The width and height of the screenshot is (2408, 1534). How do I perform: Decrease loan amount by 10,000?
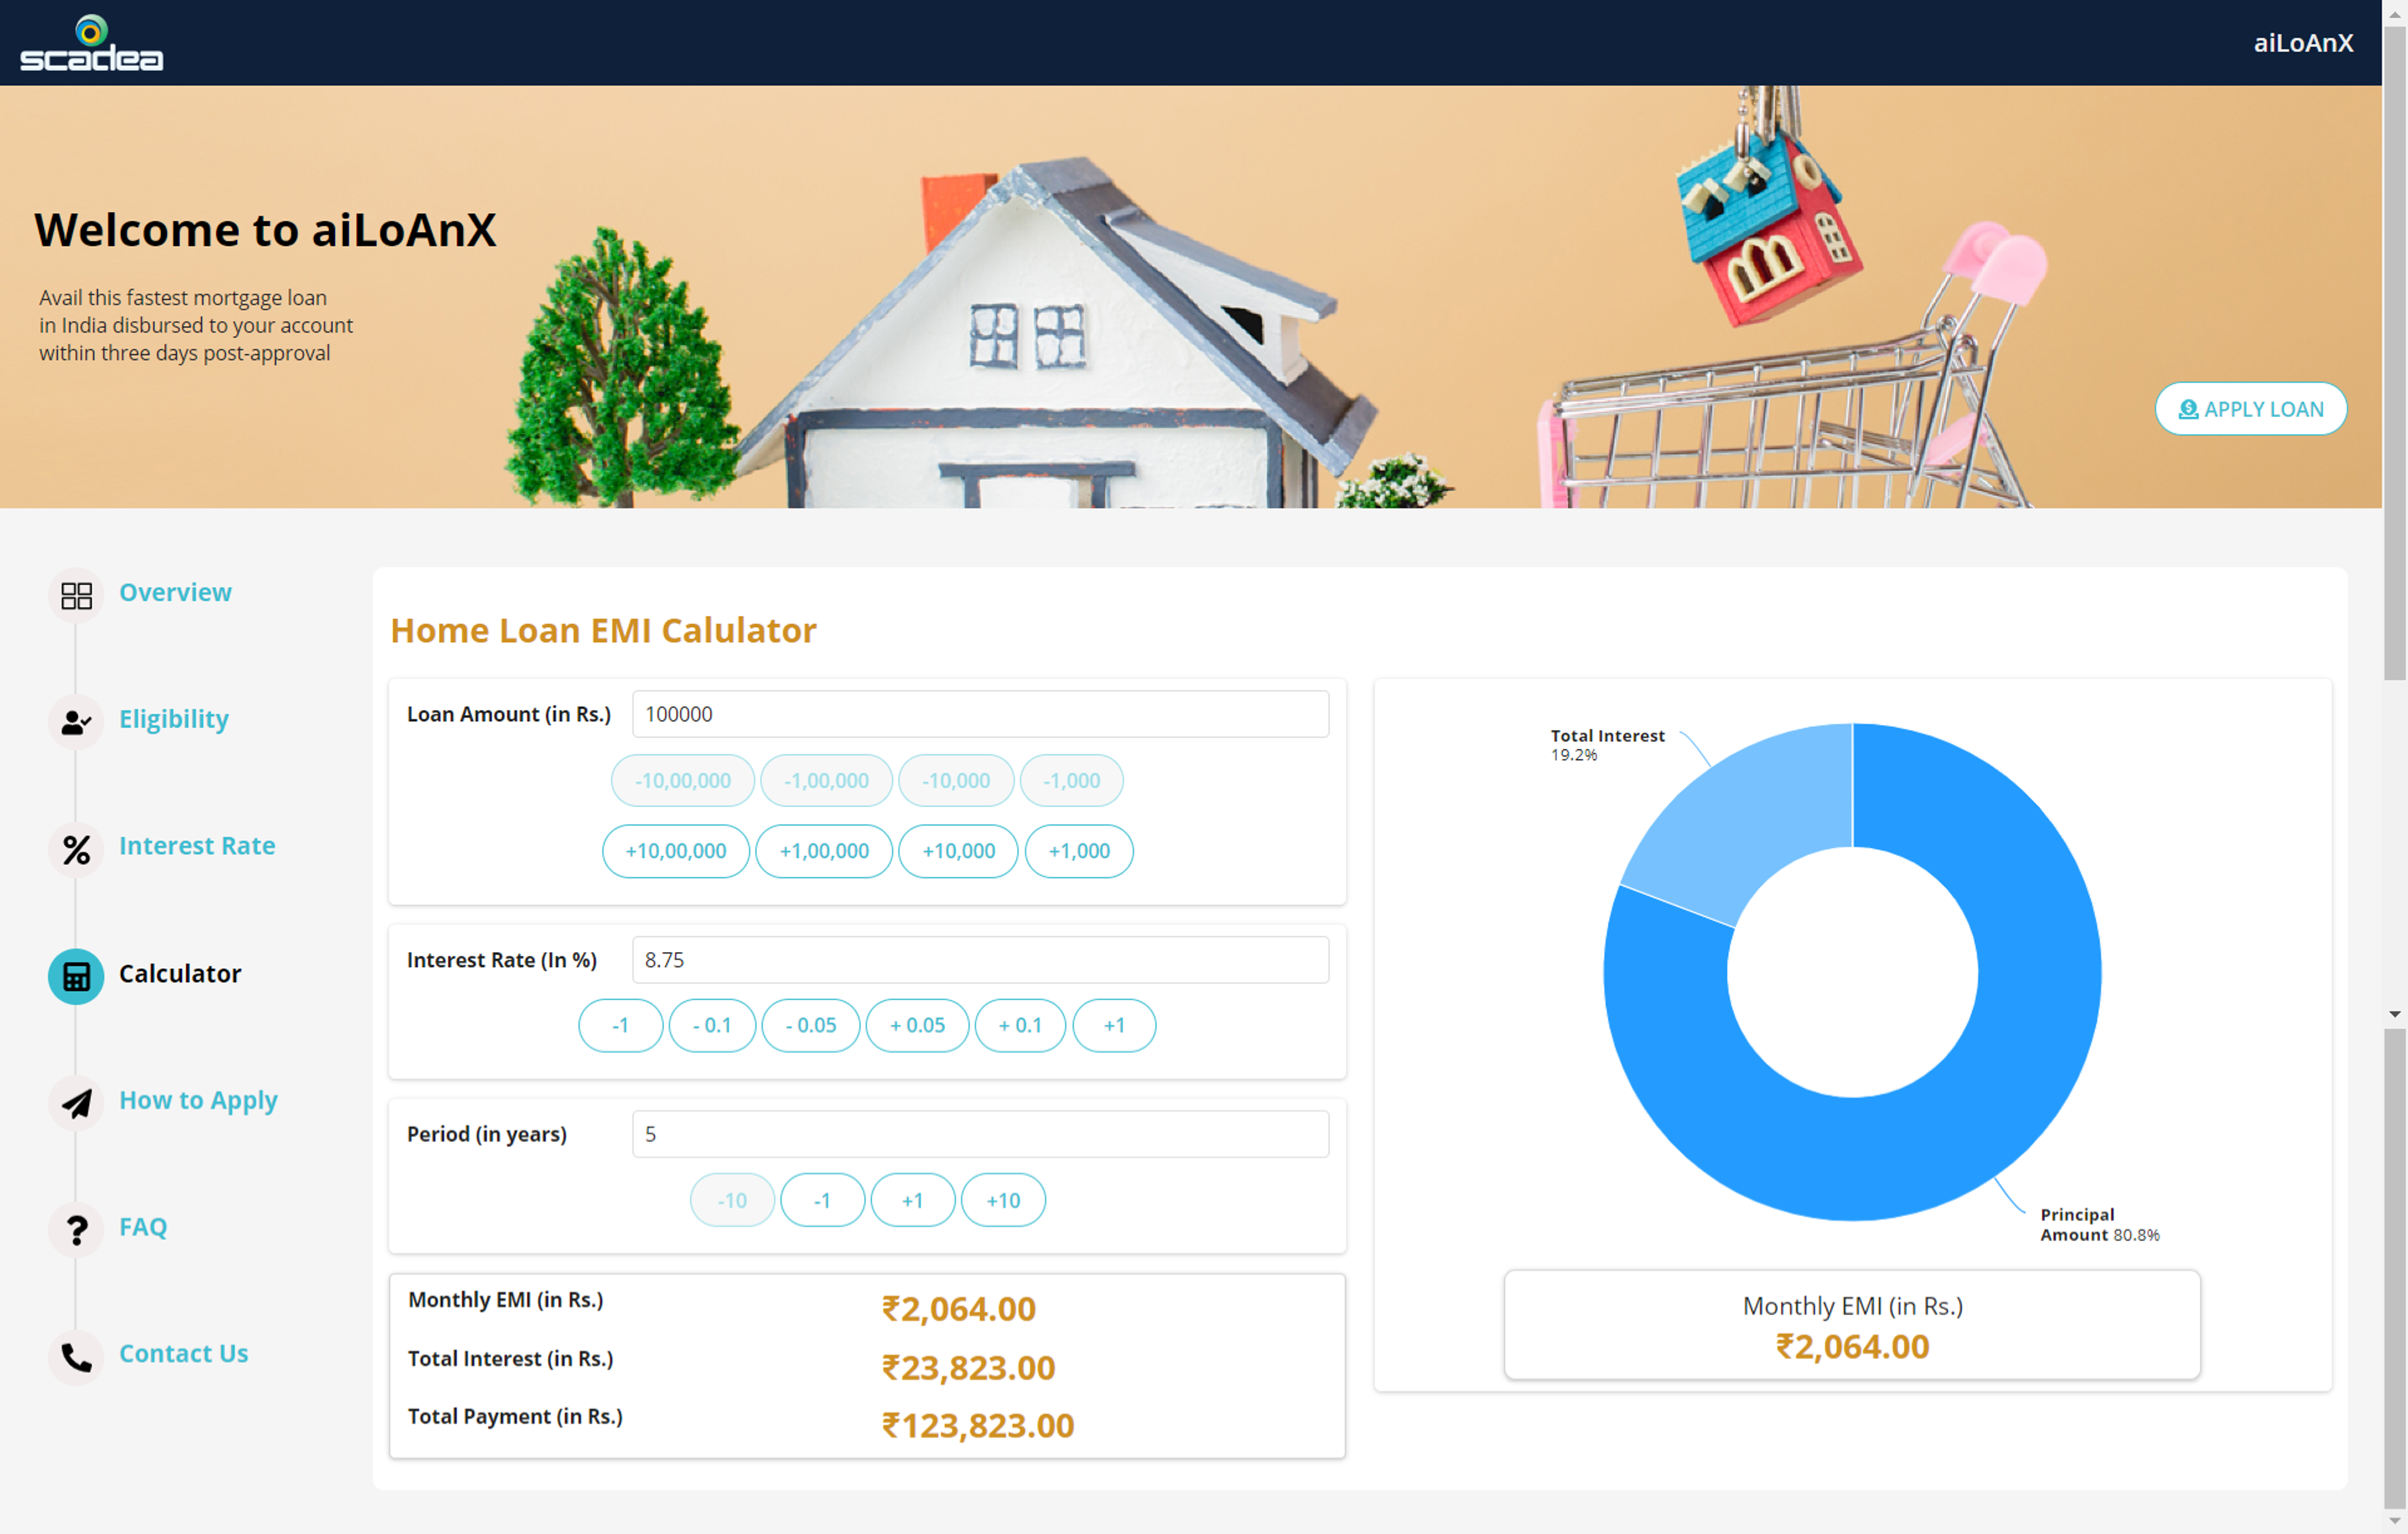coord(956,780)
